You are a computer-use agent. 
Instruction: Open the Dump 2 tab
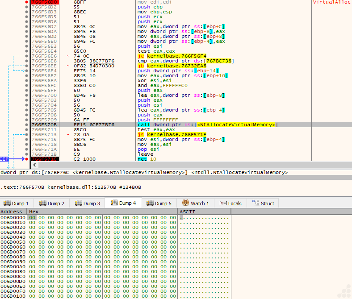point(54,203)
